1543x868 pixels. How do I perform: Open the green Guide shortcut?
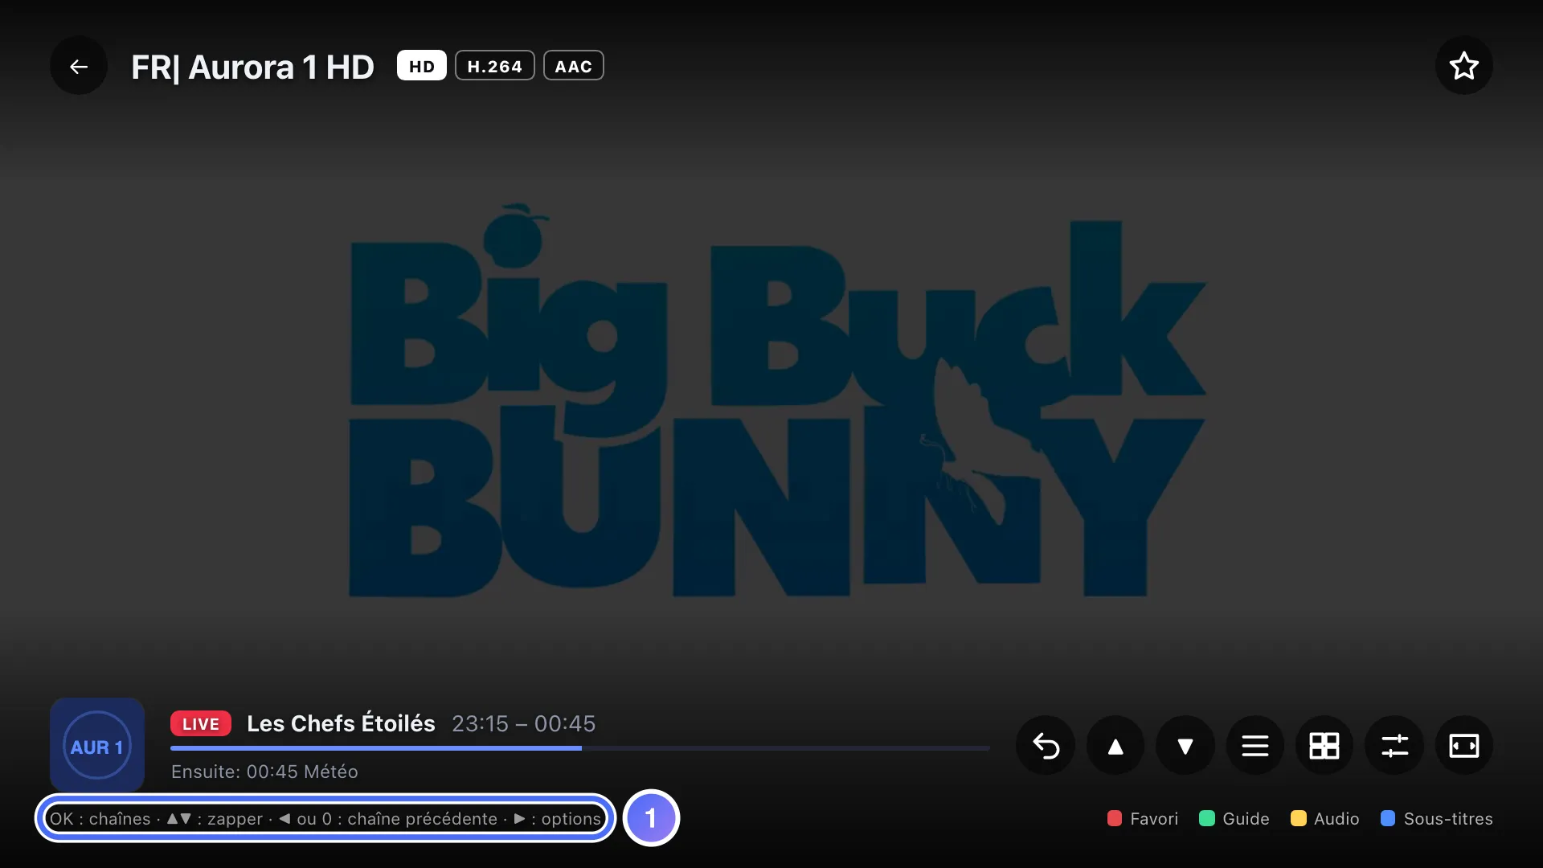pos(1234,818)
